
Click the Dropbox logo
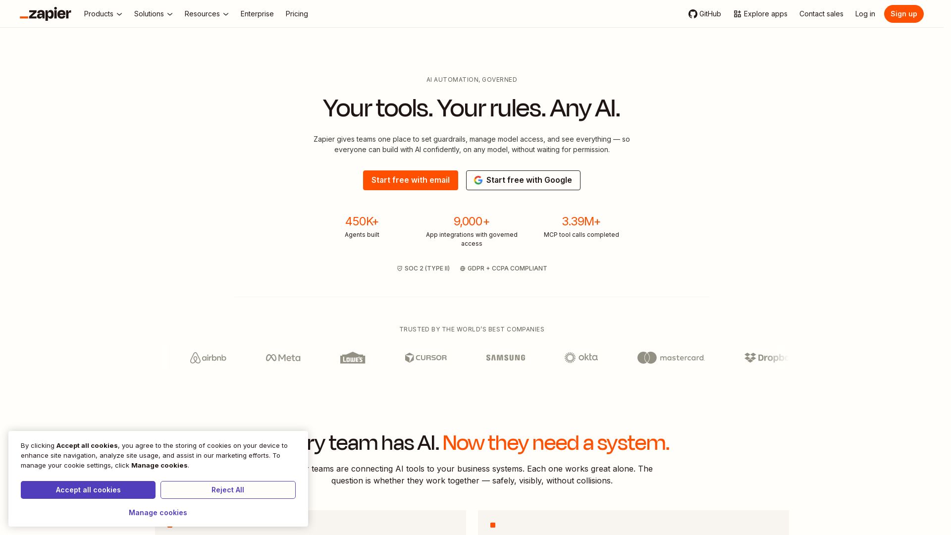766,358
